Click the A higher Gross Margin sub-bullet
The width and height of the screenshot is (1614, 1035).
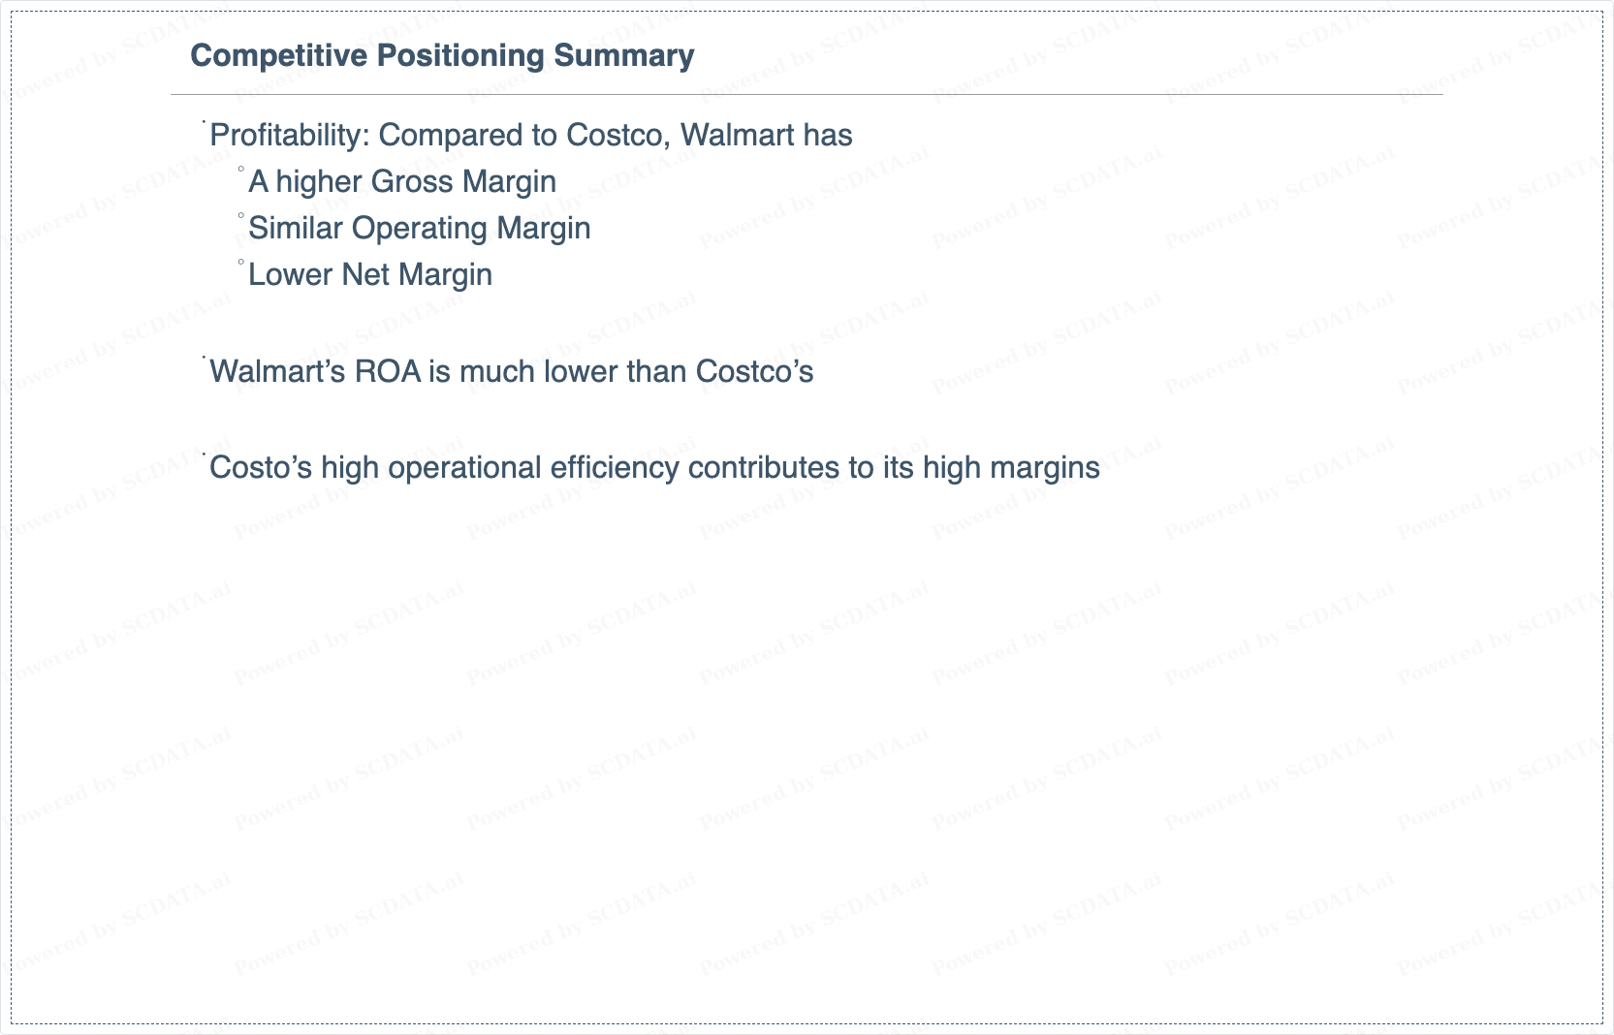pyautogui.click(x=402, y=181)
